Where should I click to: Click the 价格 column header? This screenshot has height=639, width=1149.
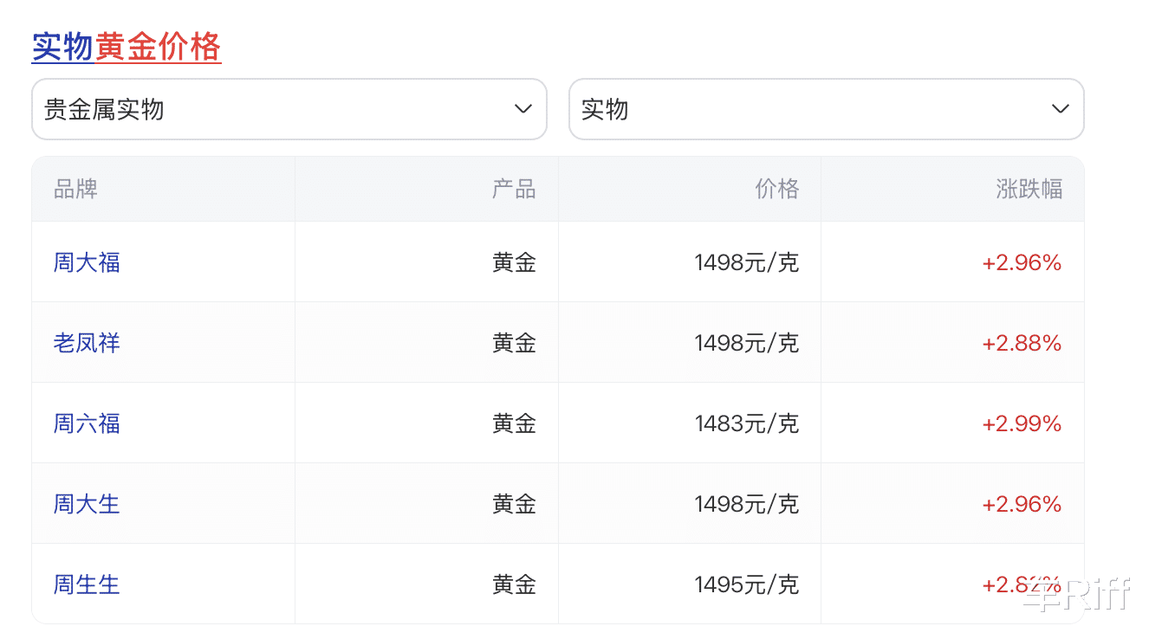[776, 189]
